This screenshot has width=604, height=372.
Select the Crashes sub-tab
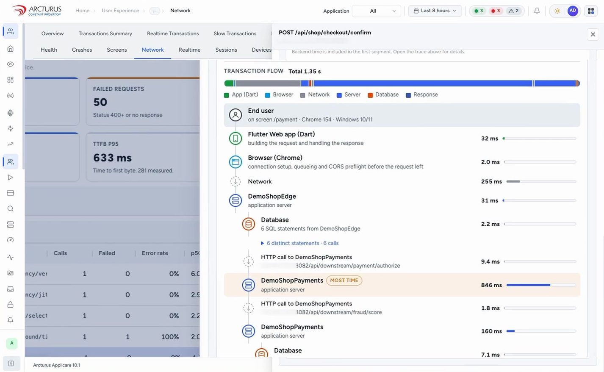tap(82, 50)
